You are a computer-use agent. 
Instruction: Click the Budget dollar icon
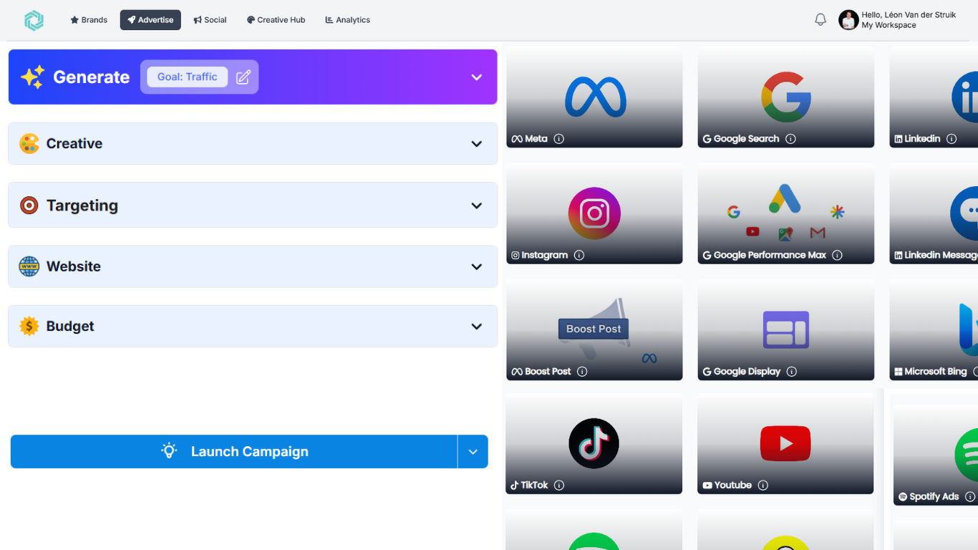pyautogui.click(x=29, y=327)
